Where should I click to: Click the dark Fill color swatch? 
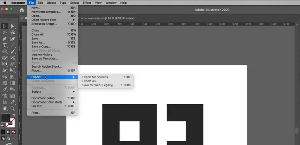pyautogui.click(x=6, y=118)
